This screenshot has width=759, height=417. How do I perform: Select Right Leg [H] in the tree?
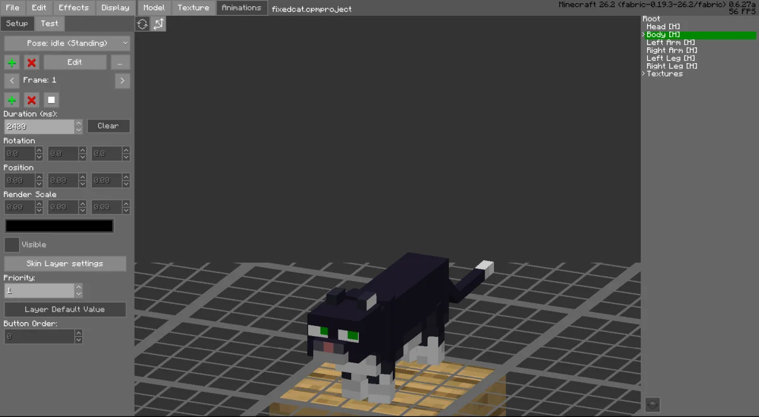click(x=672, y=66)
